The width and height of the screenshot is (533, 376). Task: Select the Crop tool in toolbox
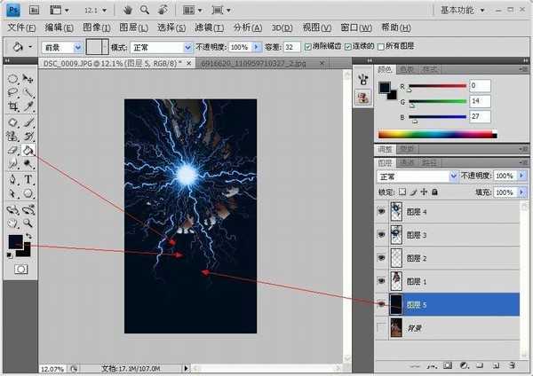coord(13,106)
